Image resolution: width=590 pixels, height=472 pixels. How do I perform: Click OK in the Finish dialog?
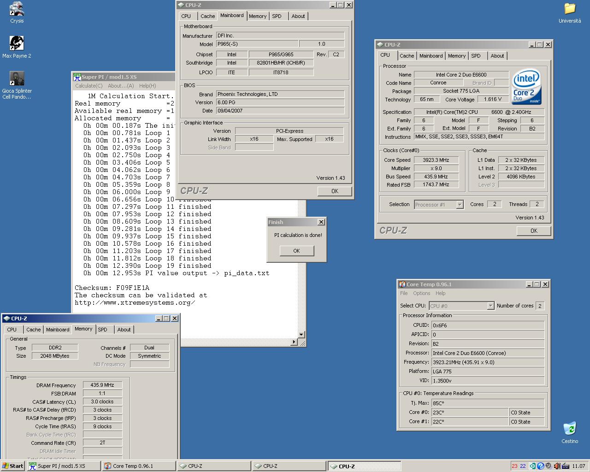(x=296, y=251)
